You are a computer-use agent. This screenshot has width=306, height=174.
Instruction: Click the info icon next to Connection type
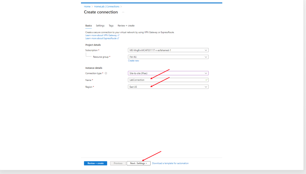click(106, 73)
